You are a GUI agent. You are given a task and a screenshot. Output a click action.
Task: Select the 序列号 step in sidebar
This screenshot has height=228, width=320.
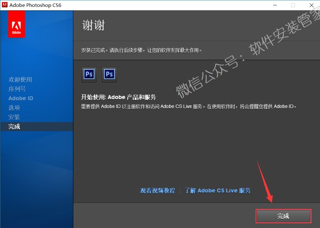coord(17,89)
